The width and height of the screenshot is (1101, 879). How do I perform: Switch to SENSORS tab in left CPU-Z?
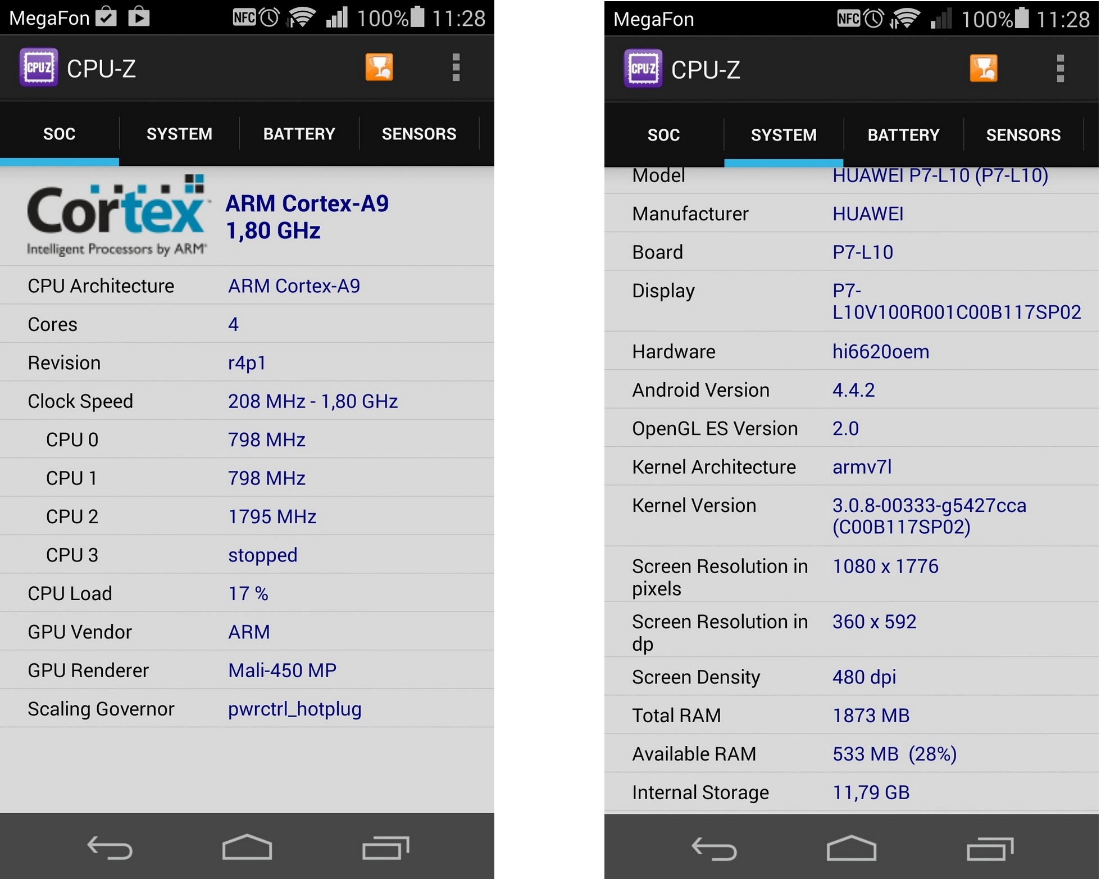pyautogui.click(x=419, y=134)
